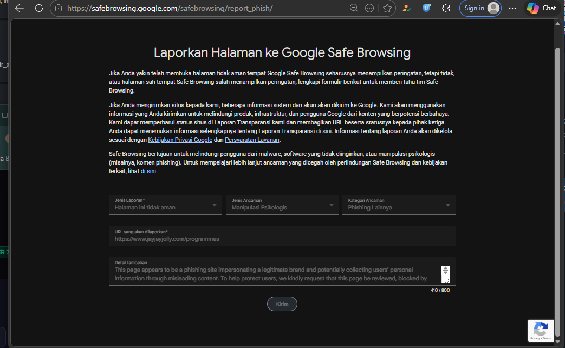Click the URL yang akan dilaporkan field
This screenshot has height=348, width=565.
282,236
